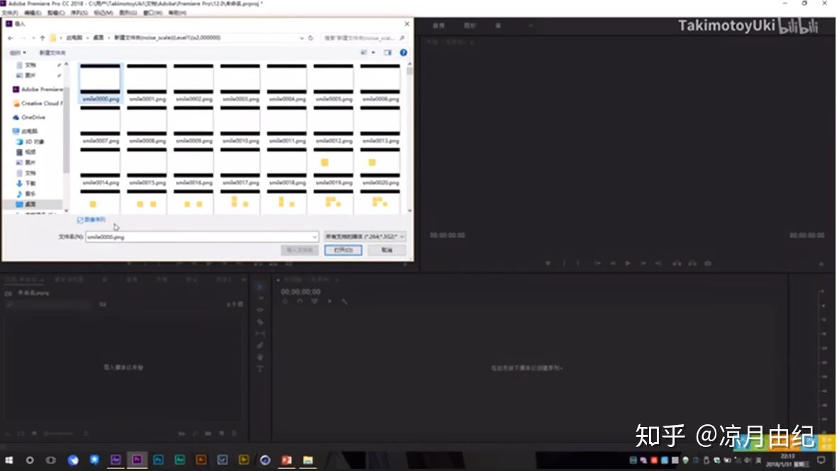Open the Markers menu in Premiere

pos(103,12)
